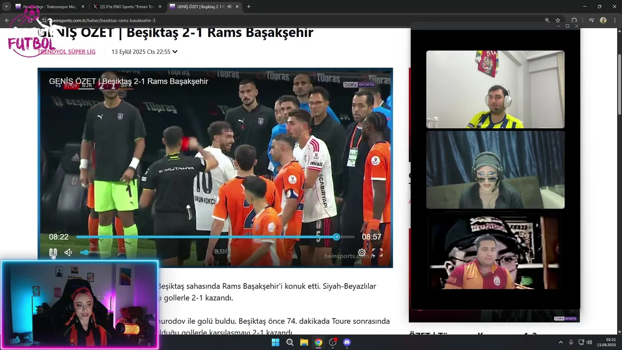Open system volume tray icon

[x=589, y=342]
